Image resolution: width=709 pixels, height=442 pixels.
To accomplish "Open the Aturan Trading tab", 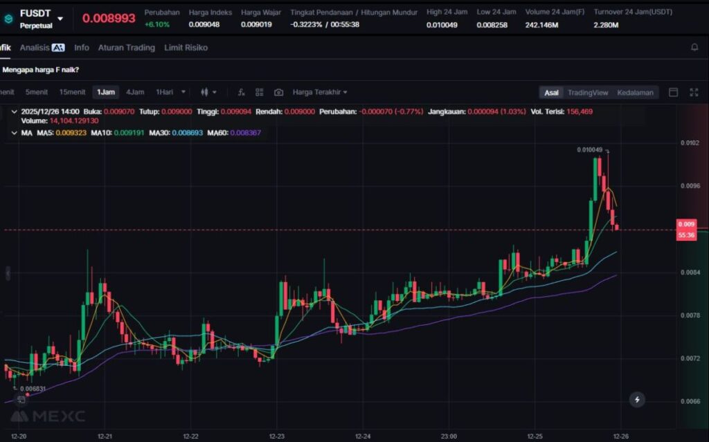I will point(126,48).
